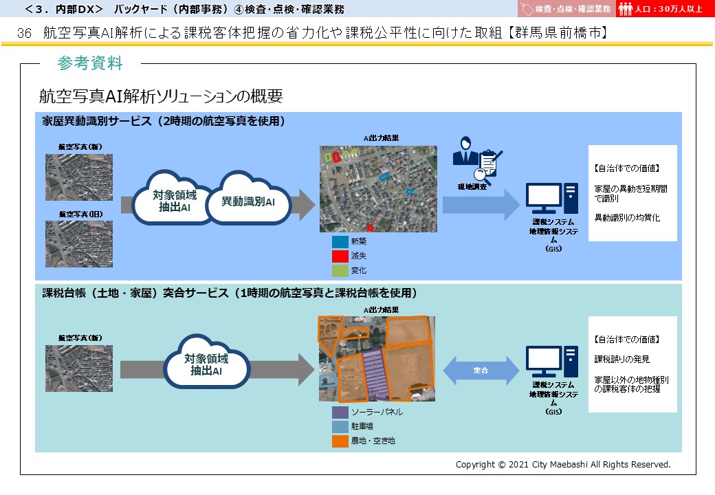Click the lower 【自治体での価値】 box heading

coord(627,339)
